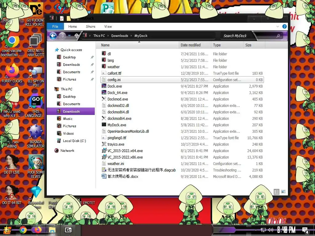Click the search magnifier icon

tap(278, 36)
